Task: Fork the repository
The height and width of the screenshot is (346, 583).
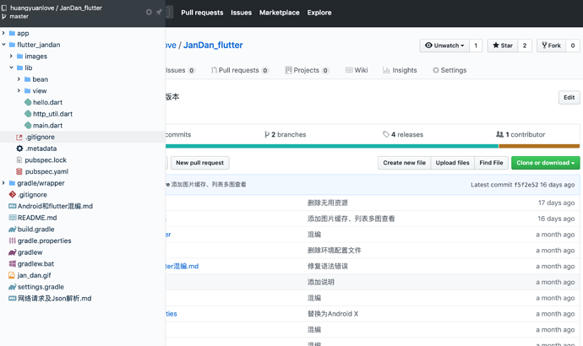Action: [x=552, y=46]
